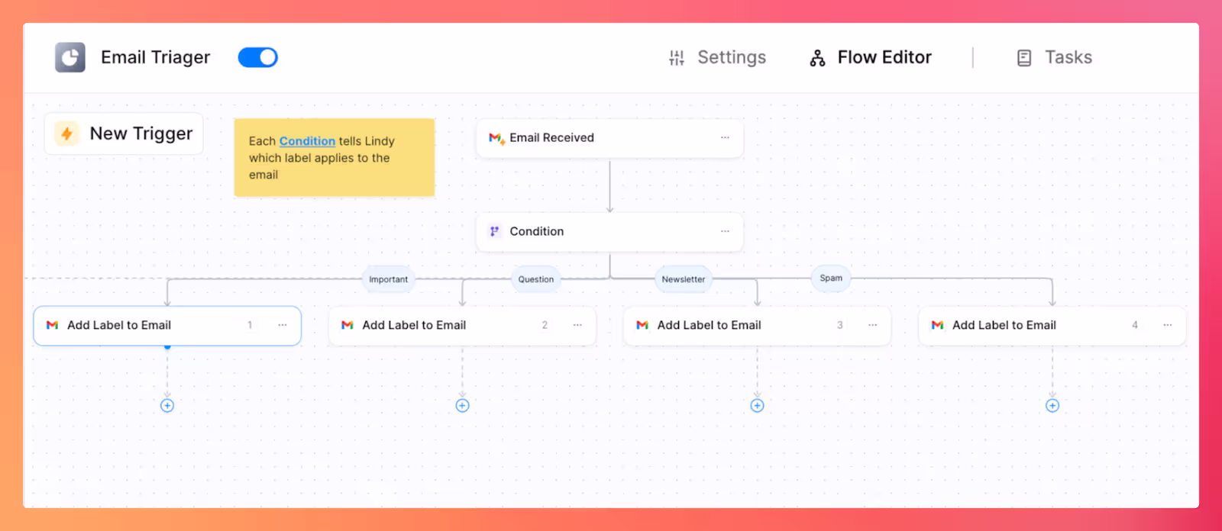
Task: Add a step below Add Label node 1
Action: point(167,406)
